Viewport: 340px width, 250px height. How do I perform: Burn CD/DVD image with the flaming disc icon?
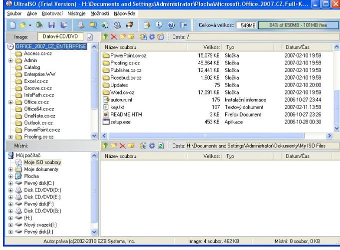tap(129, 25)
